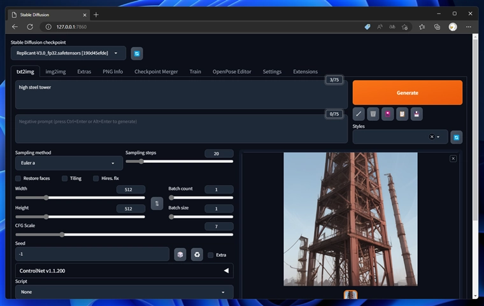This screenshot has width=484, height=306.
Task: Add this page to favorites
Action: [404, 27]
